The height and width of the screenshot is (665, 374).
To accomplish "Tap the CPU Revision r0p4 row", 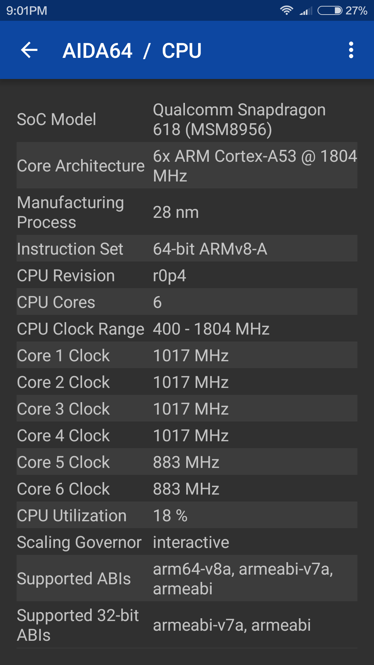I will (x=187, y=275).
